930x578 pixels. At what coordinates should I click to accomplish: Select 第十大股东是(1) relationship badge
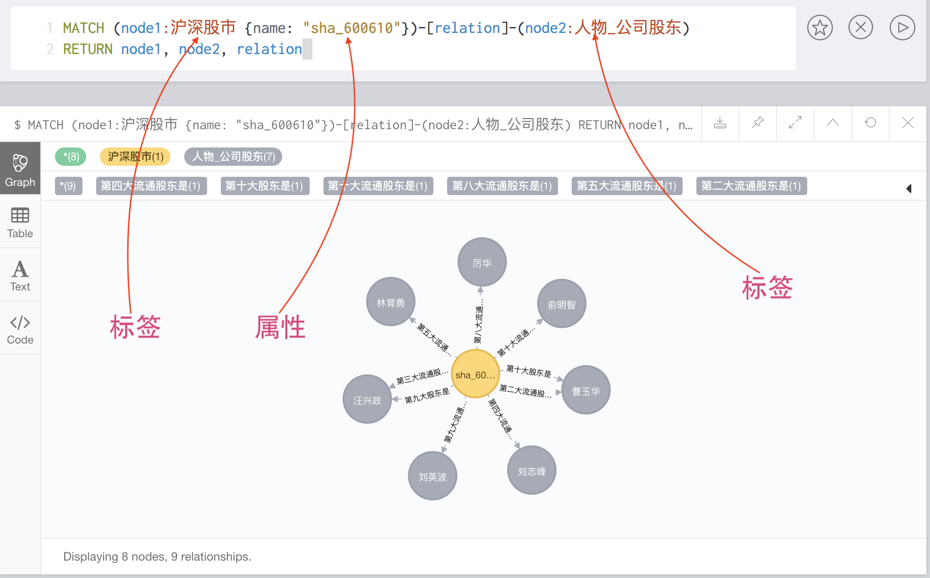coord(265,186)
